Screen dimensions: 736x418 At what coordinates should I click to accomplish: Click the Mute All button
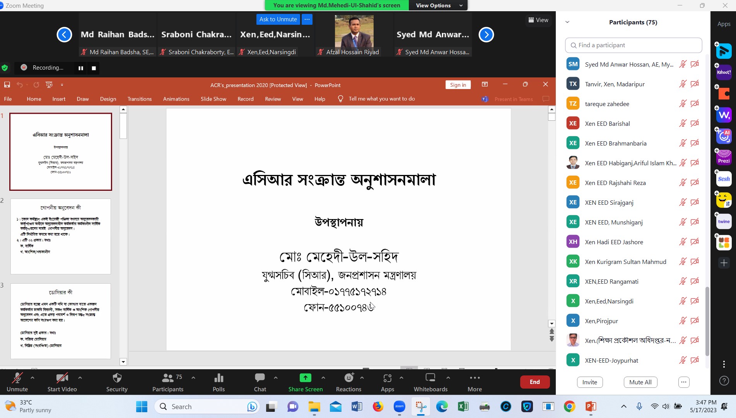point(640,382)
